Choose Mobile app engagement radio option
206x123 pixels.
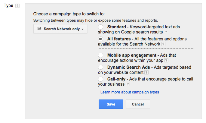pyautogui.click(x=101, y=55)
